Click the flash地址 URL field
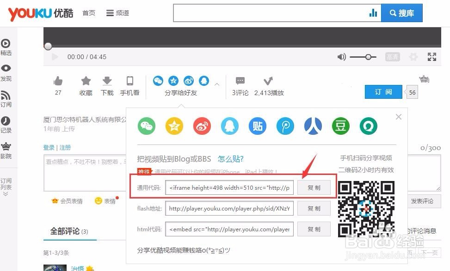 [229, 208]
